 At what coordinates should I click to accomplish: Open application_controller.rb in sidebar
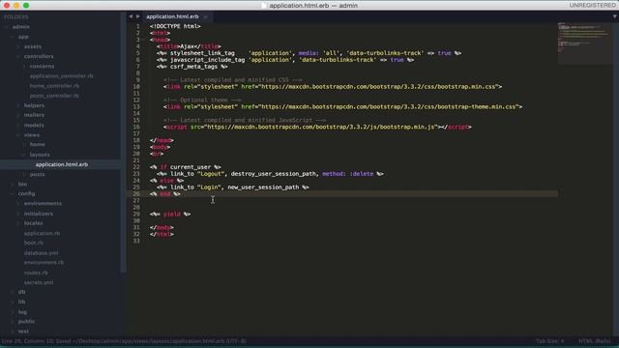point(62,76)
